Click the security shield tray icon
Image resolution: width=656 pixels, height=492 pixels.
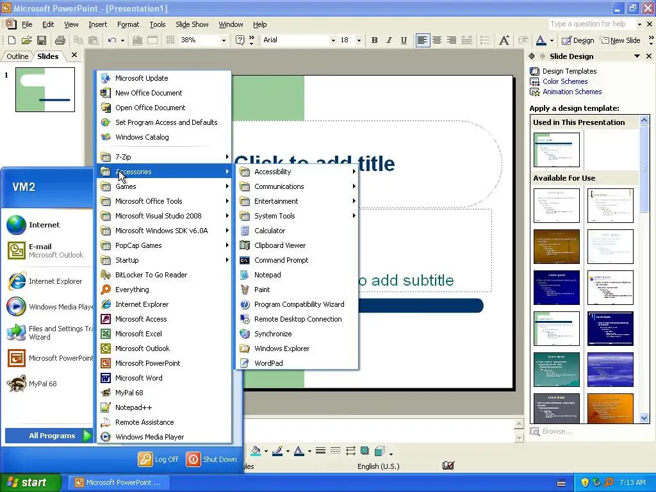click(584, 482)
